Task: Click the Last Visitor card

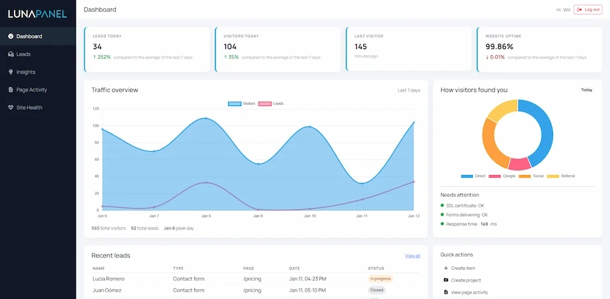Action: pyautogui.click(x=408, y=49)
